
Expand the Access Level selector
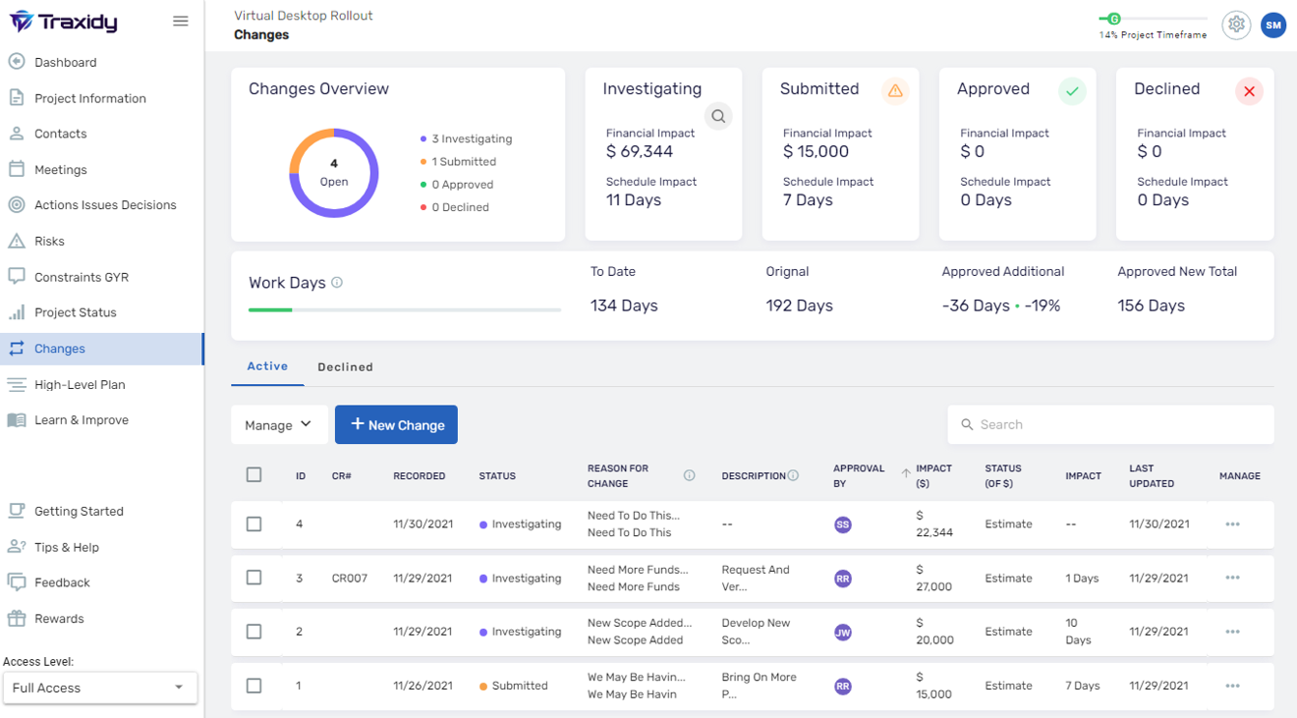click(99, 688)
